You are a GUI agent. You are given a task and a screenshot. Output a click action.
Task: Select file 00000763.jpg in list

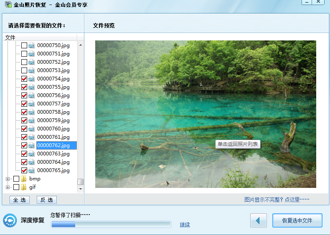click(x=53, y=154)
